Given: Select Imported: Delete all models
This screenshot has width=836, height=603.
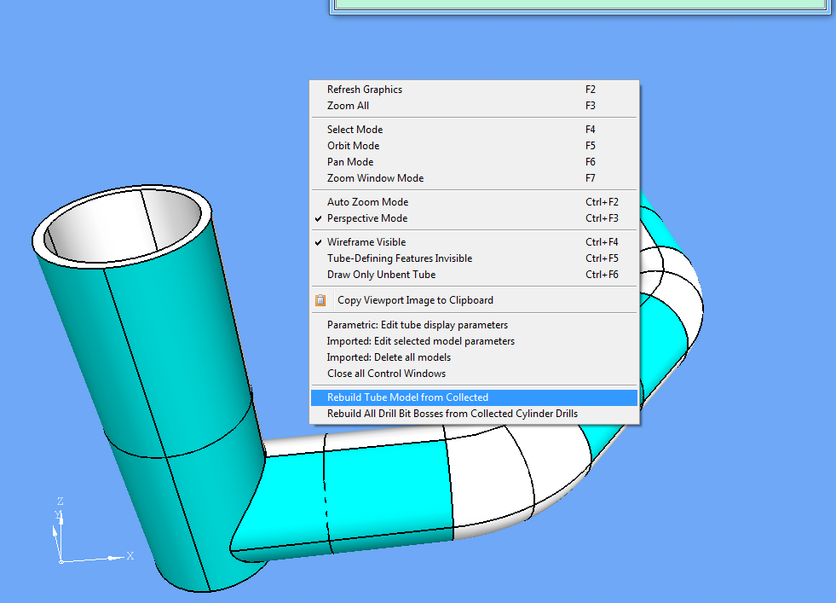Looking at the screenshot, I should click(389, 357).
